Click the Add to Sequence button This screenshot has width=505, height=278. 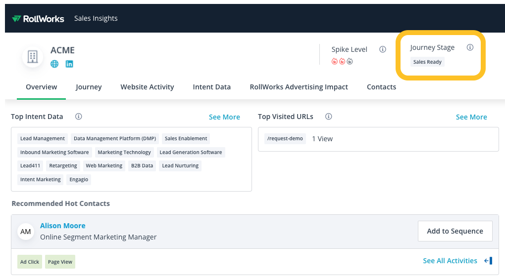click(x=455, y=231)
